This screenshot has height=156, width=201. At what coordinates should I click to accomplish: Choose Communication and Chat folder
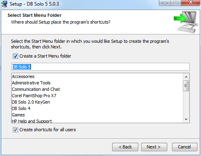click(x=36, y=89)
